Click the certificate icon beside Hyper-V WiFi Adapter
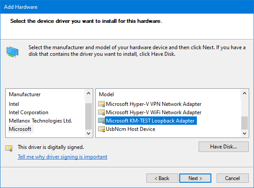 pyautogui.click(x=102, y=112)
